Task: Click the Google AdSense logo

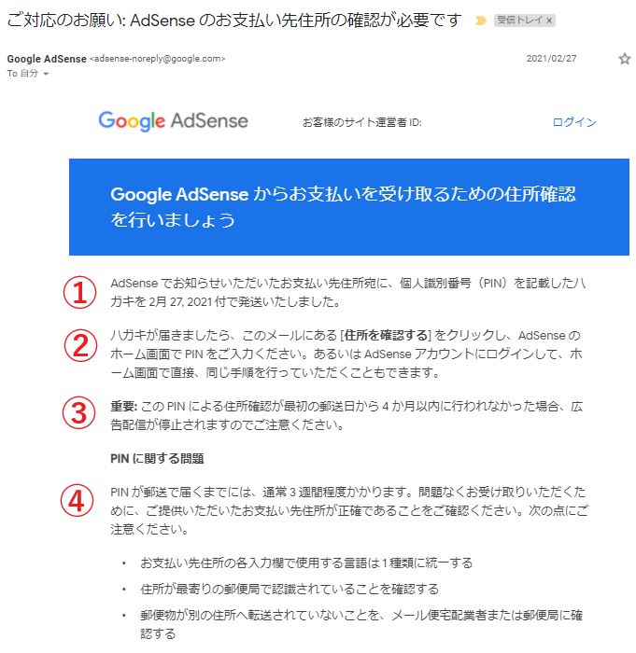Action: click(x=173, y=120)
